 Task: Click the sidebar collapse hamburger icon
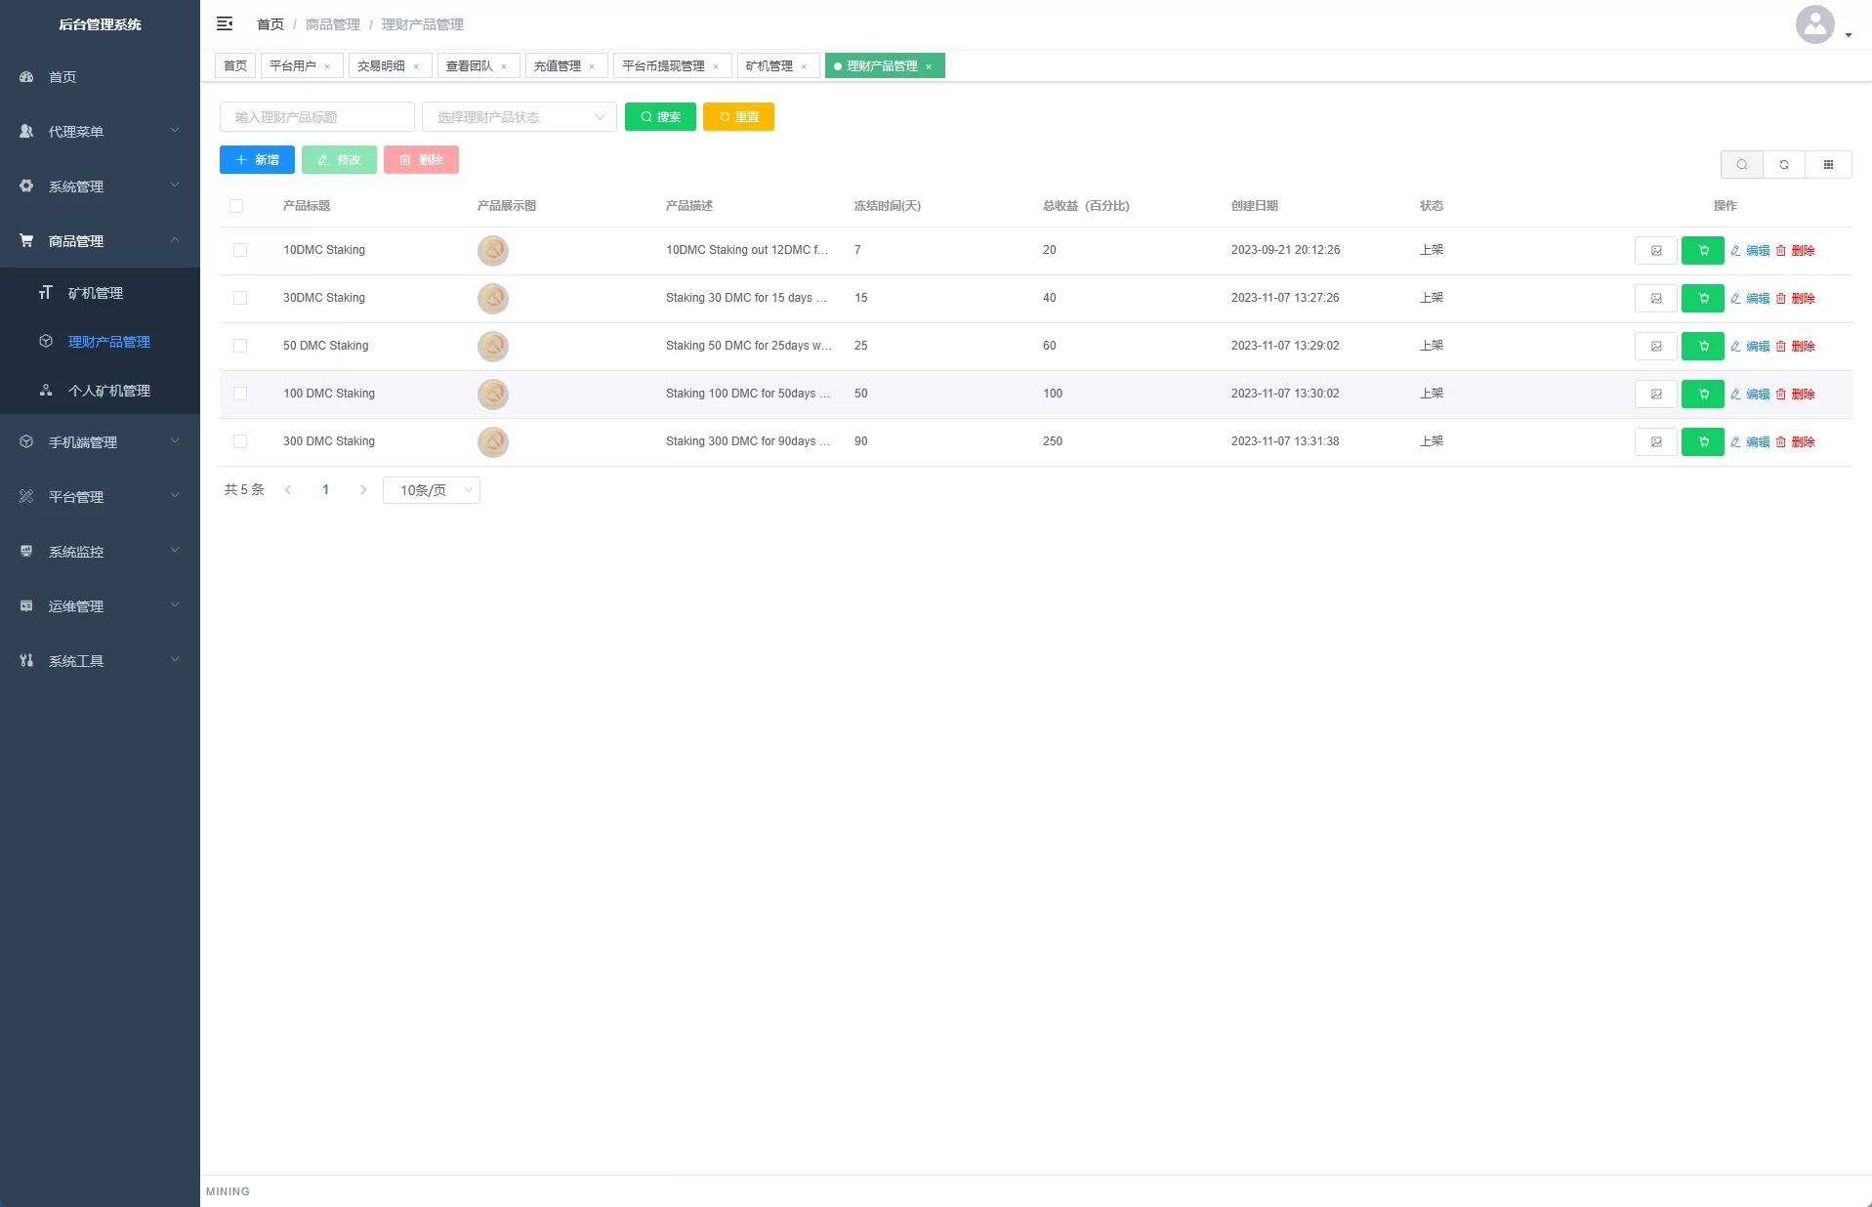(x=225, y=23)
